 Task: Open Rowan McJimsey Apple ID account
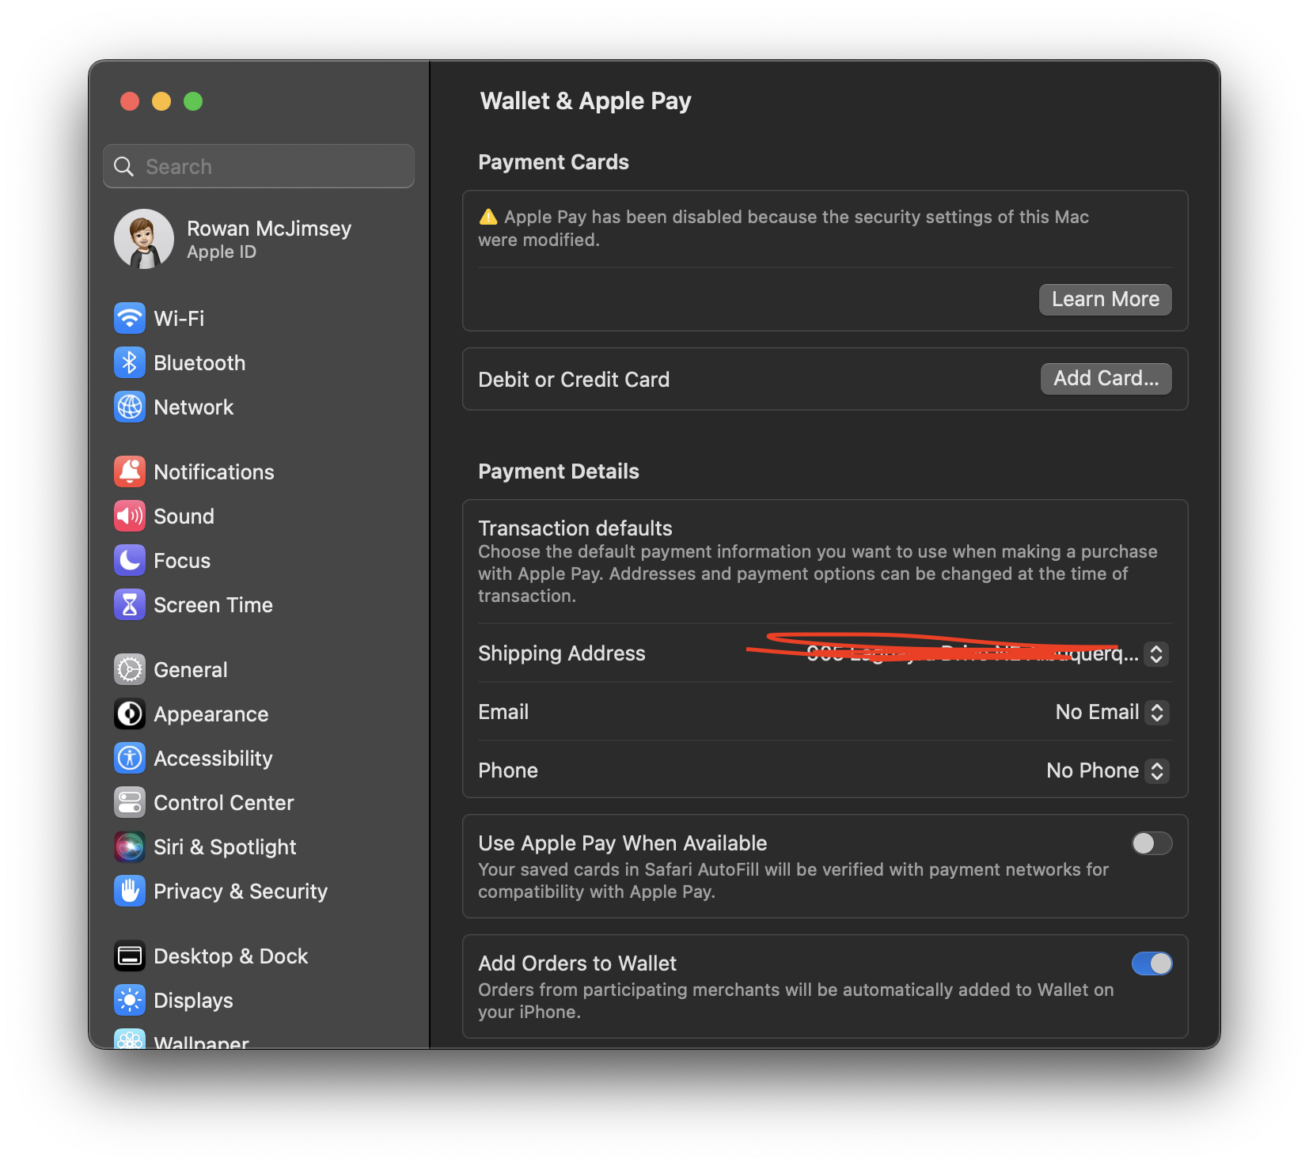click(259, 239)
